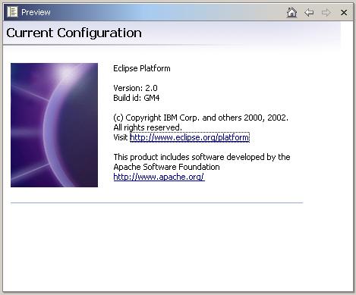Click the Preview title label
This screenshot has width=356, height=295.
[36, 12]
